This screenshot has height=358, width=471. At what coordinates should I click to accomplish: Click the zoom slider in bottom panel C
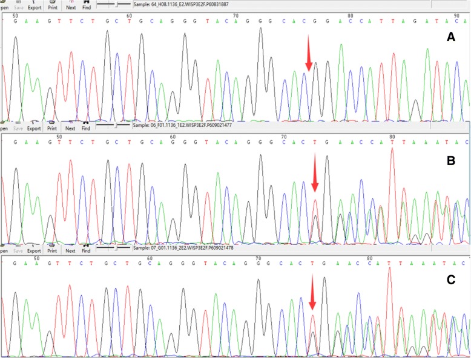(x=116, y=247)
